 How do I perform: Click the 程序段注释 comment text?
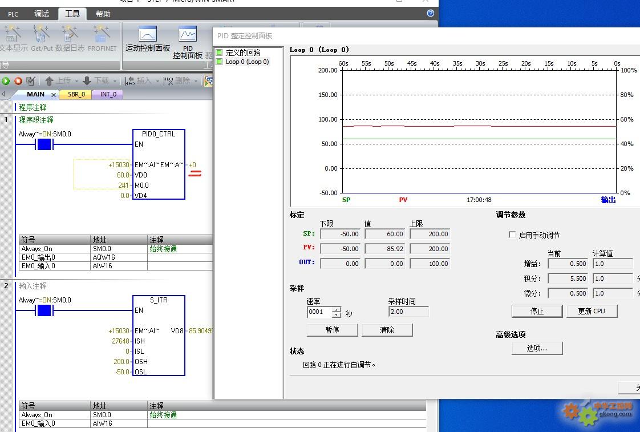coord(37,120)
